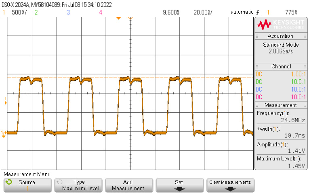Click the hollow time reference marker
The image size is (309, 193).
[130, 18]
